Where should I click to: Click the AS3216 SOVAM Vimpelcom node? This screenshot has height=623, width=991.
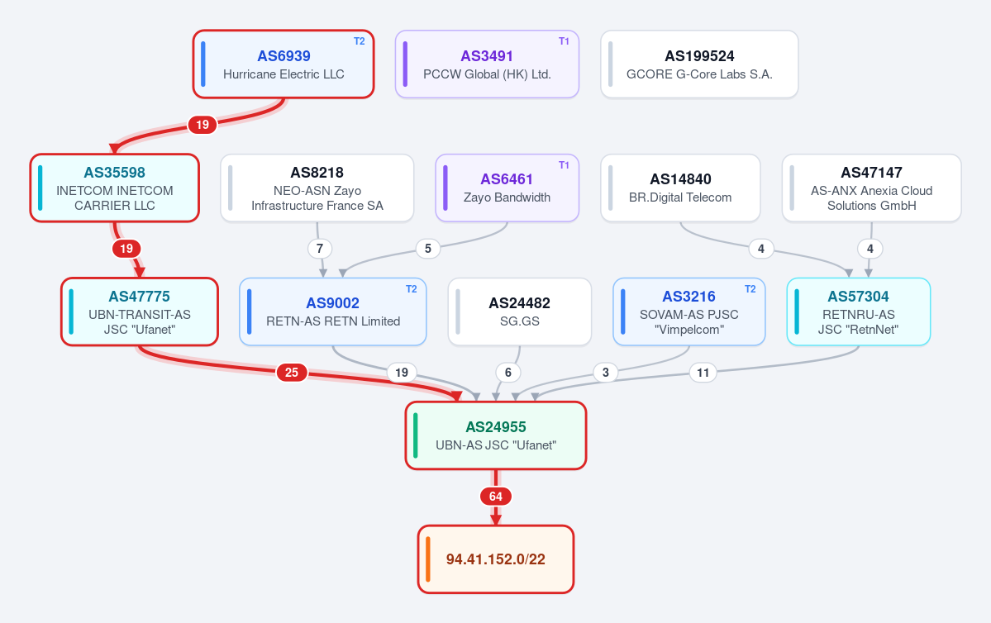688,312
